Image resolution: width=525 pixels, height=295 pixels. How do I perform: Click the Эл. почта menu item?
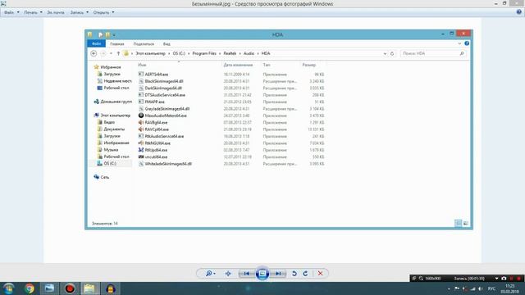point(56,12)
